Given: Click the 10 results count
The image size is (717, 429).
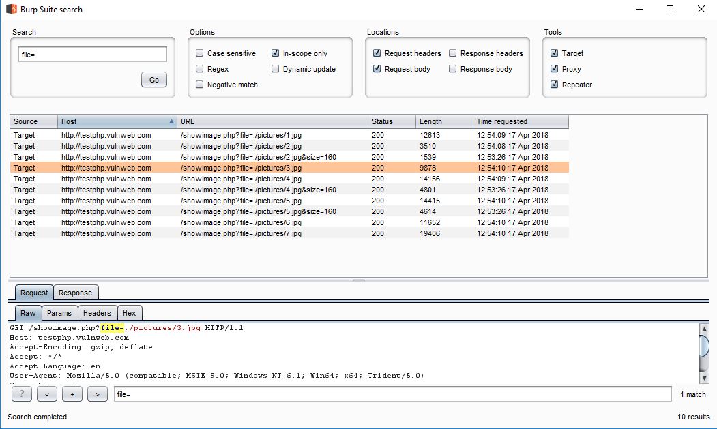Looking at the screenshot, I should [x=694, y=417].
